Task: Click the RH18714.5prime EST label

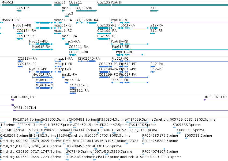Action: pos(27,120)
